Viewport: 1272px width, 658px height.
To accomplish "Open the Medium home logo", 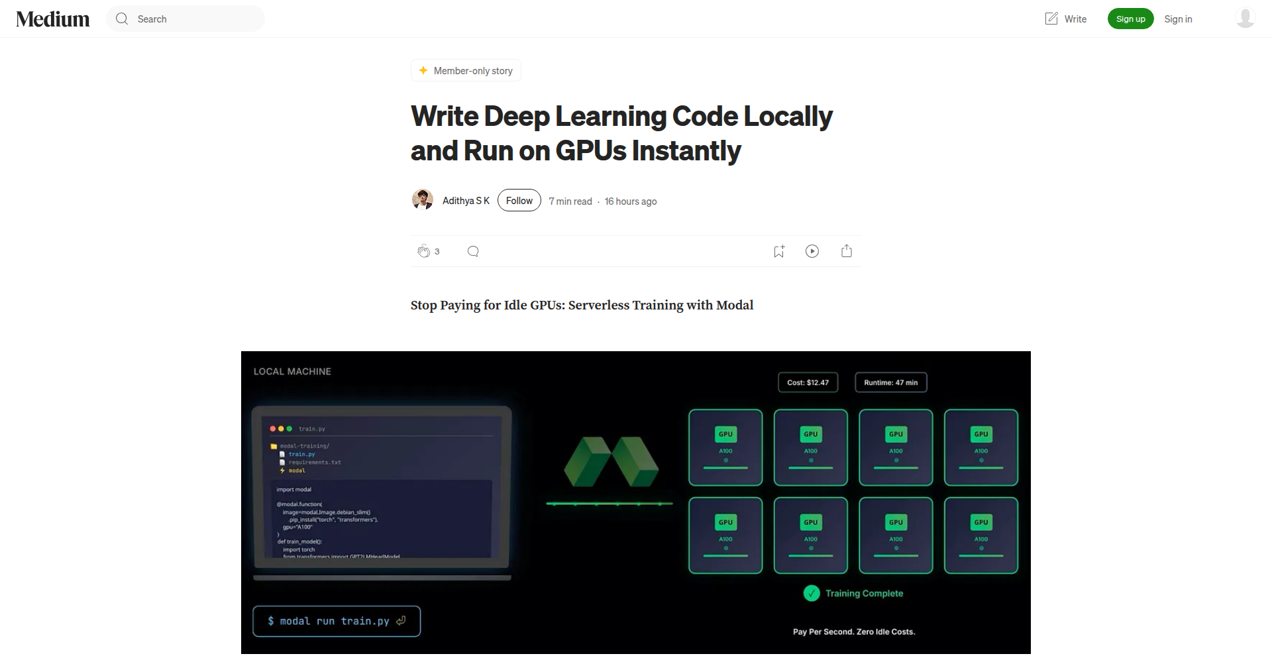I will pos(53,19).
